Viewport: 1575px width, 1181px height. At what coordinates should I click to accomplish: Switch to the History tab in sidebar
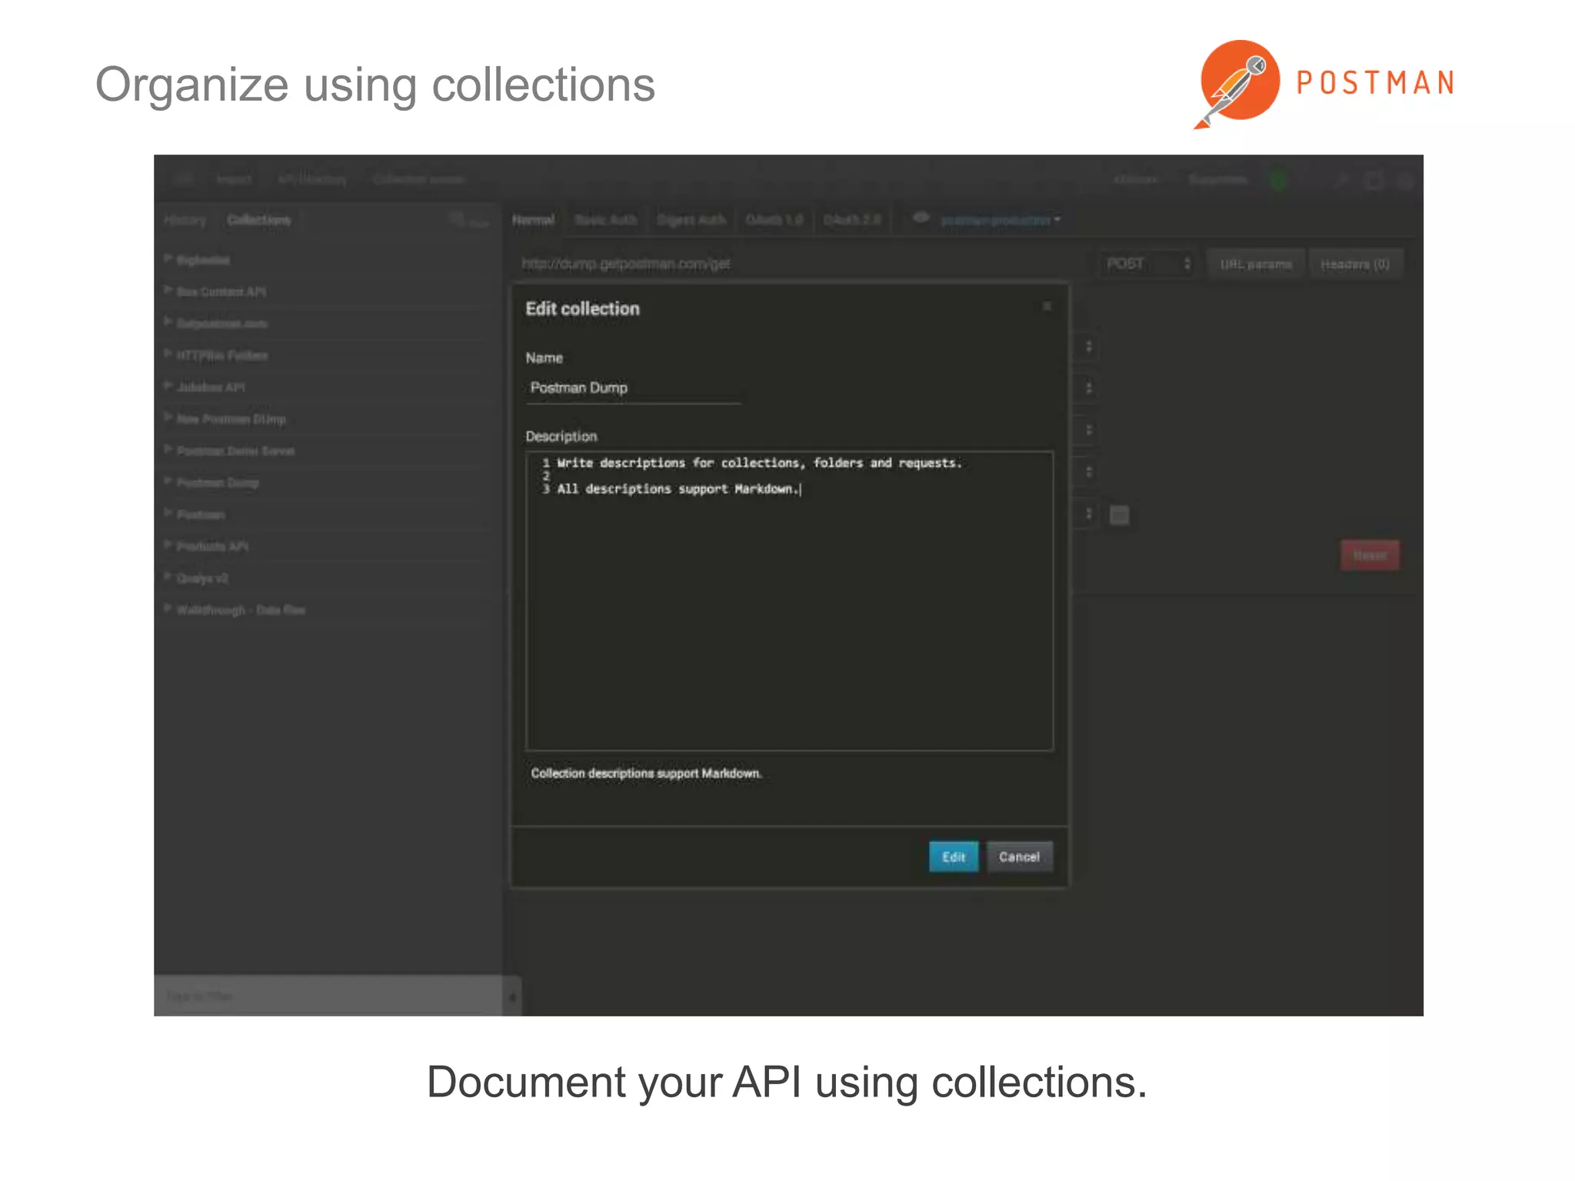coord(185,220)
